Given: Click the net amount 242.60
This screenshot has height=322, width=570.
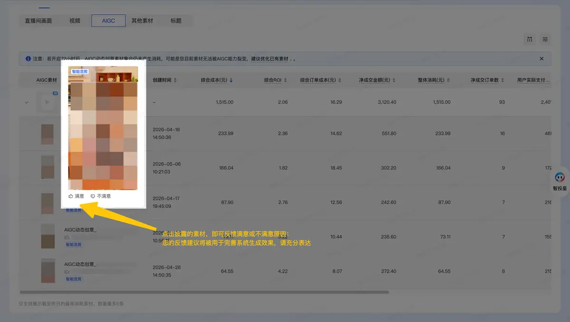Looking at the screenshot, I should 389,202.
